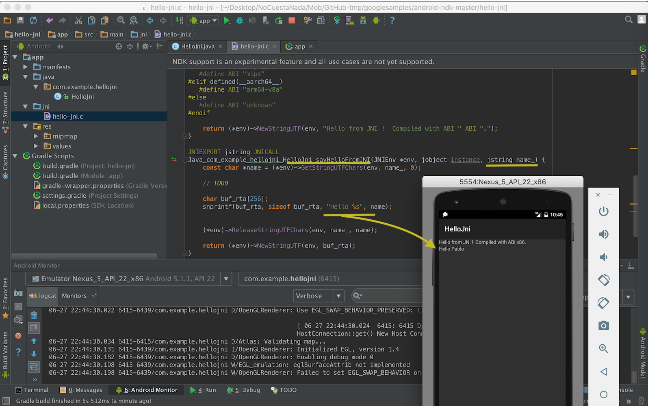Click emulator zoom magnifier icon
Image resolution: width=648 pixels, height=406 pixels.
(x=604, y=348)
